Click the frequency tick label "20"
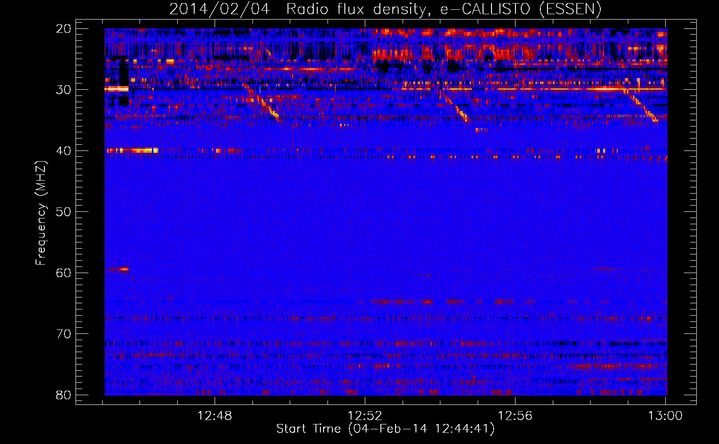This screenshot has width=719, height=444. tap(64, 29)
